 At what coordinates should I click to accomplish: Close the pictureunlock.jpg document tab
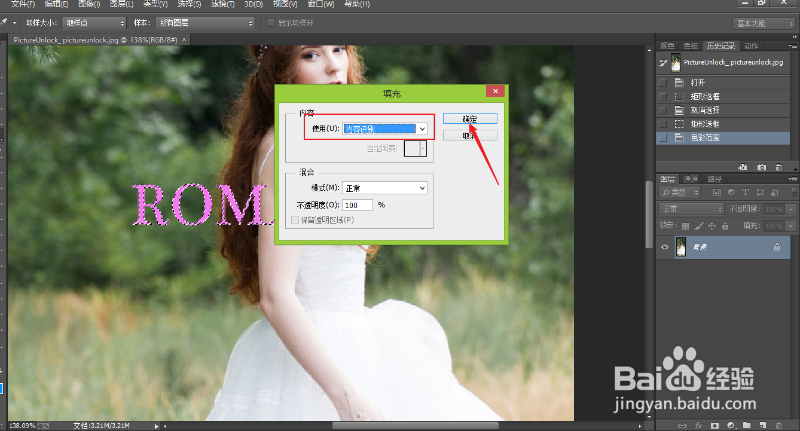click(x=184, y=39)
